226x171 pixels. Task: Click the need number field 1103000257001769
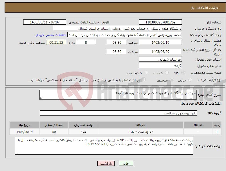coord(160,22)
